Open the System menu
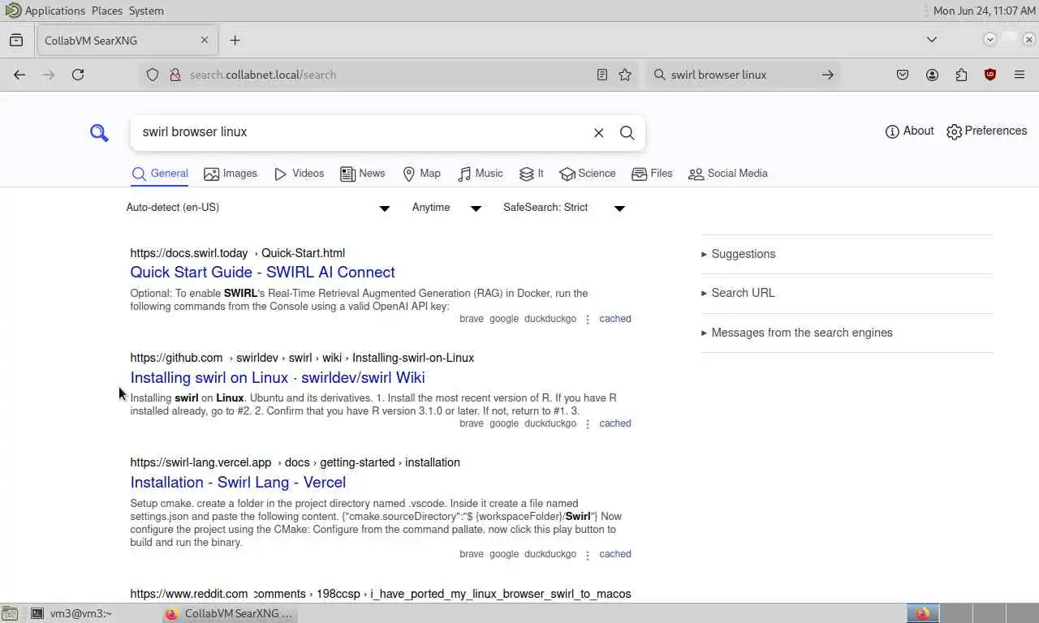The image size is (1039, 623). 146,11
